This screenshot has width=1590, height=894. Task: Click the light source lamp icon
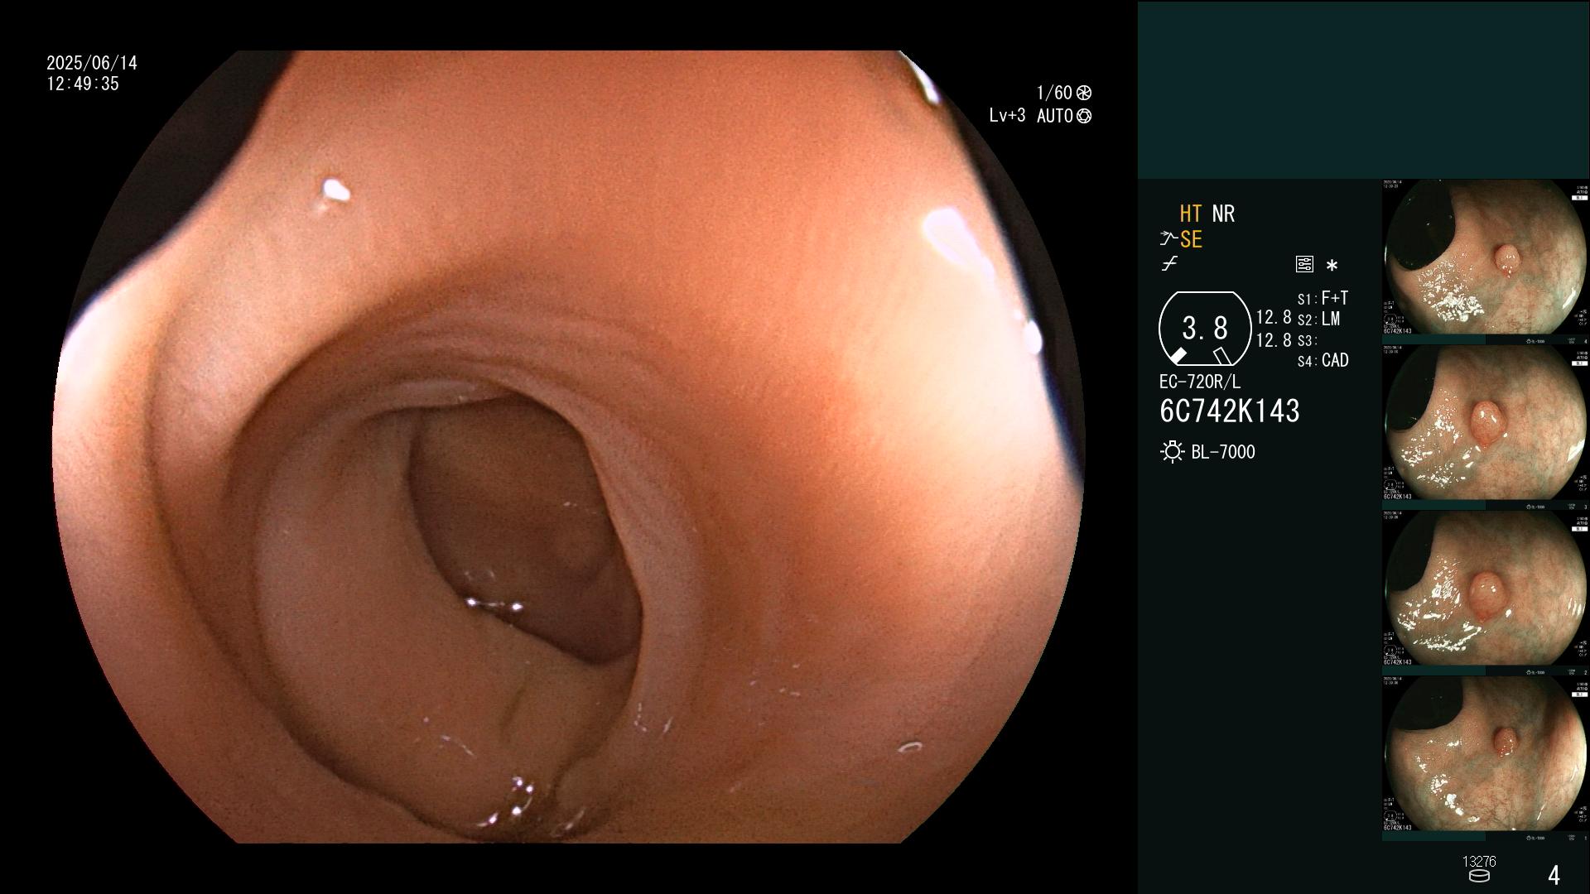pos(1172,452)
